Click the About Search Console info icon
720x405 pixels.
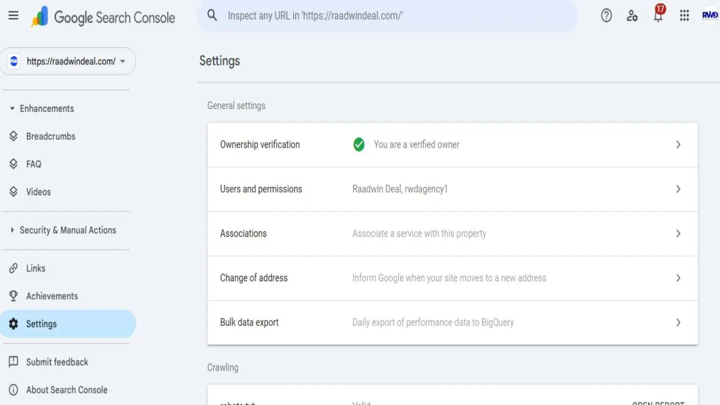[x=12, y=390]
